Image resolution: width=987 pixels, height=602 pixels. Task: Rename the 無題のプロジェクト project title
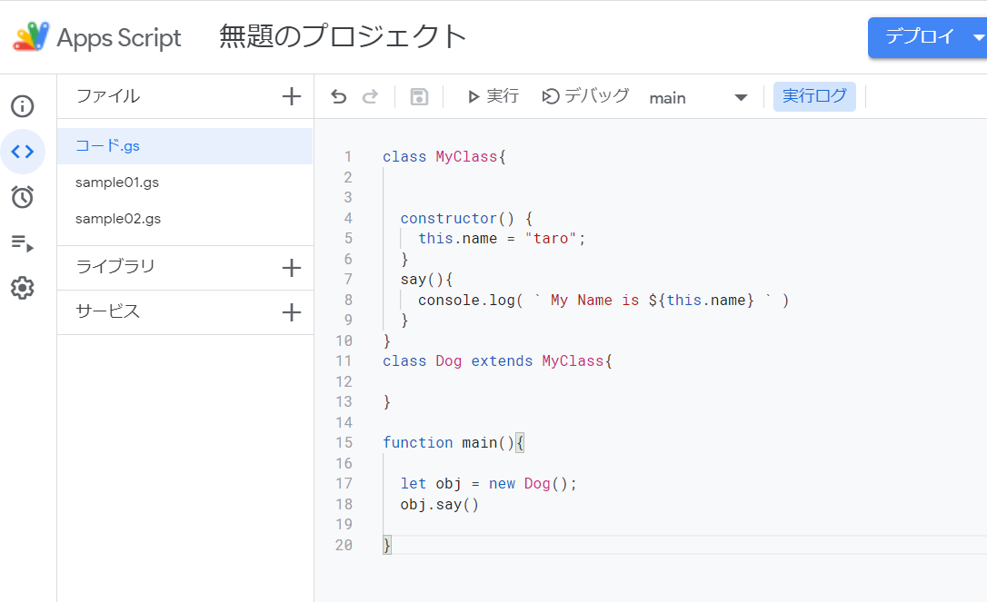point(340,36)
